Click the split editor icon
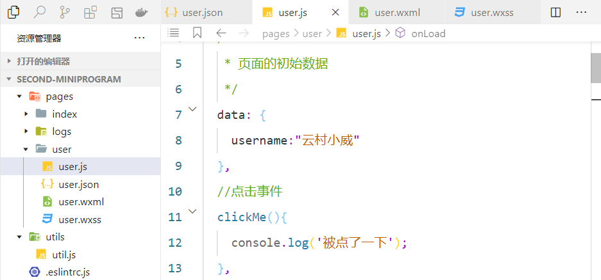Screen dimensions: 601x280 point(556,12)
